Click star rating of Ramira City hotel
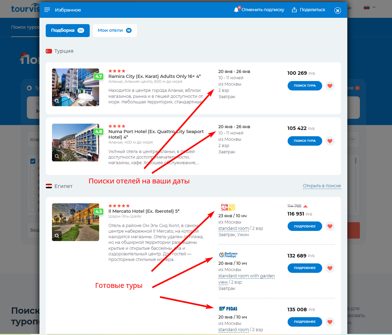Image resolution: width=392 pixels, height=335 pixels. (117, 71)
